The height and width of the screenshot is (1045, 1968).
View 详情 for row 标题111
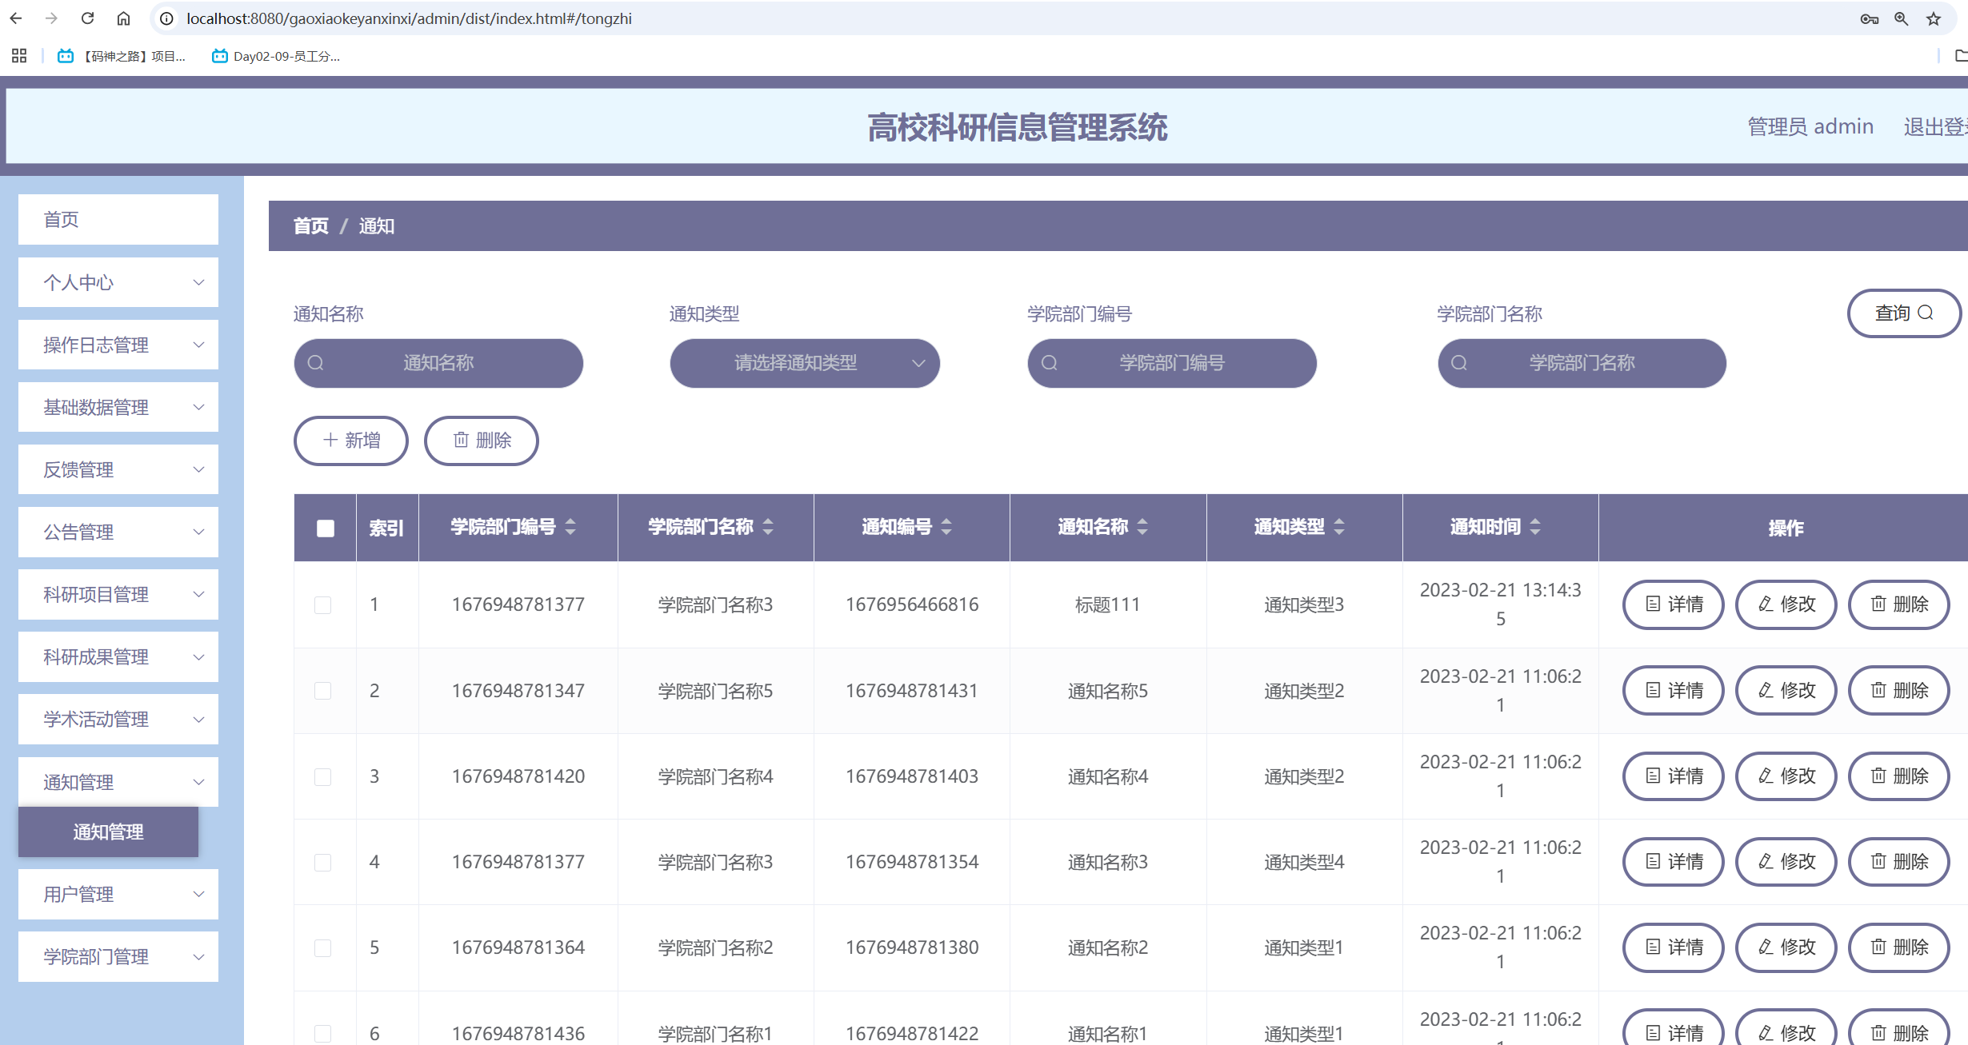1674,604
